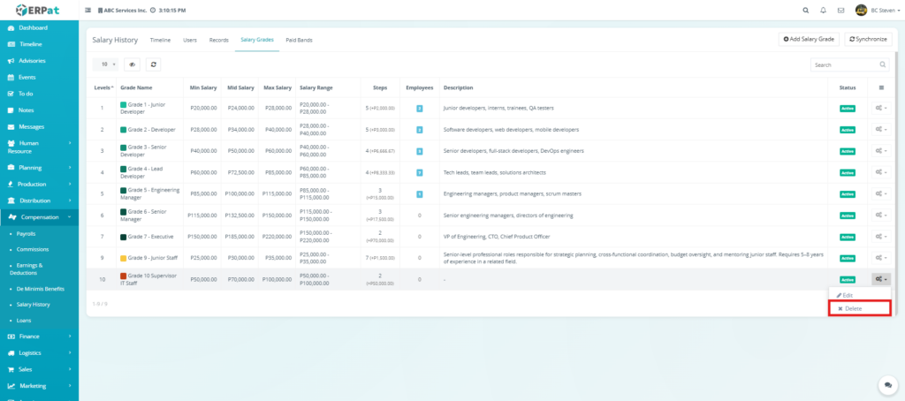Open the chat bubble icon at bottom right
905x401 pixels.
coord(886,385)
